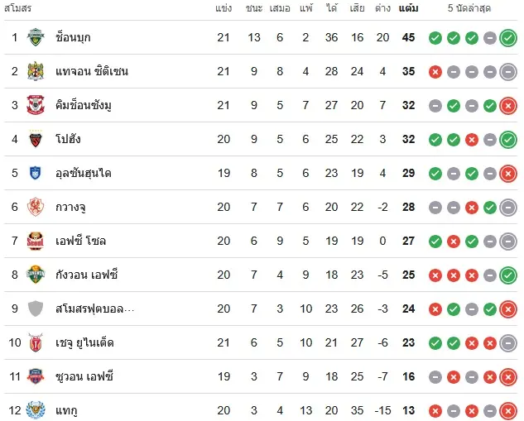The width and height of the screenshot is (524, 421).
Task: Click the ซูวอน เอฟซี club logo
Action: [36, 376]
